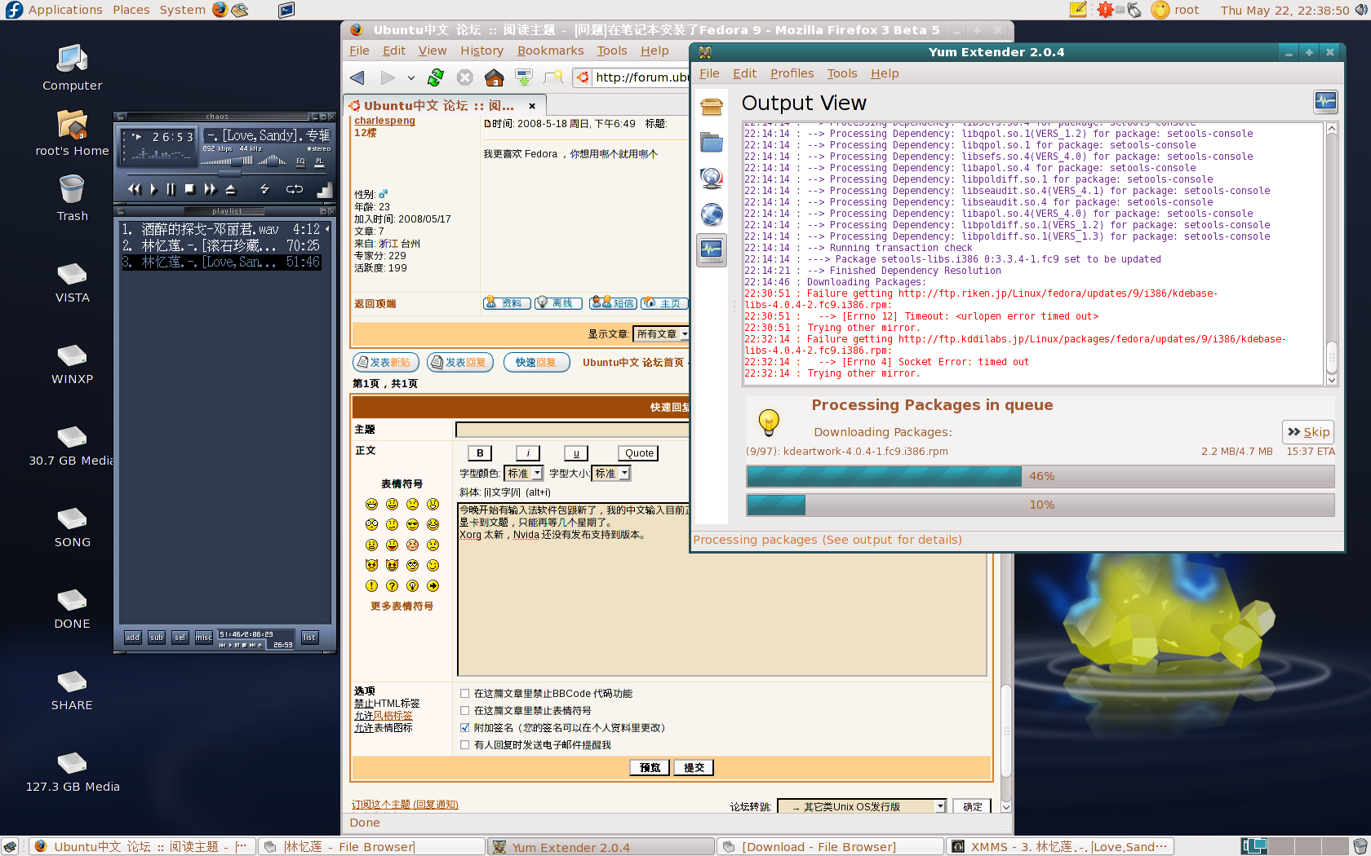Uncheck attach signature checkbox
The width and height of the screenshot is (1371, 856).
point(464,728)
